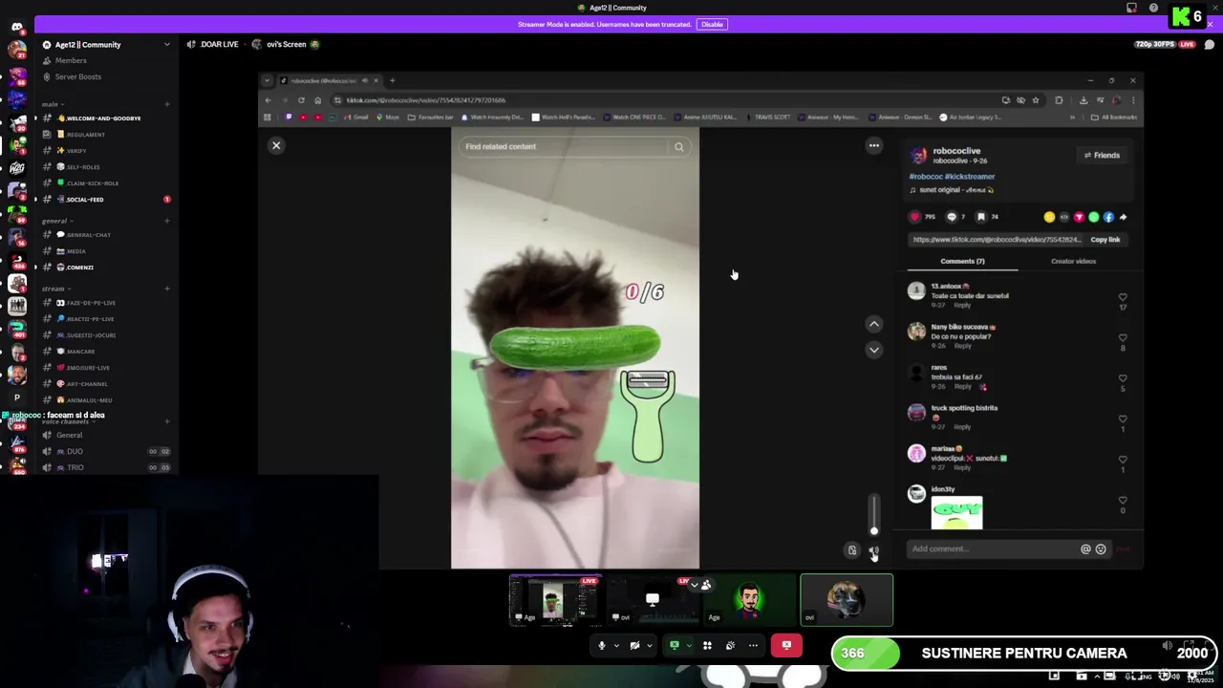Viewport: 1223px width, 688px height.
Task: Select the live TikTok stream thumbnail labeled Age
Action: point(555,600)
